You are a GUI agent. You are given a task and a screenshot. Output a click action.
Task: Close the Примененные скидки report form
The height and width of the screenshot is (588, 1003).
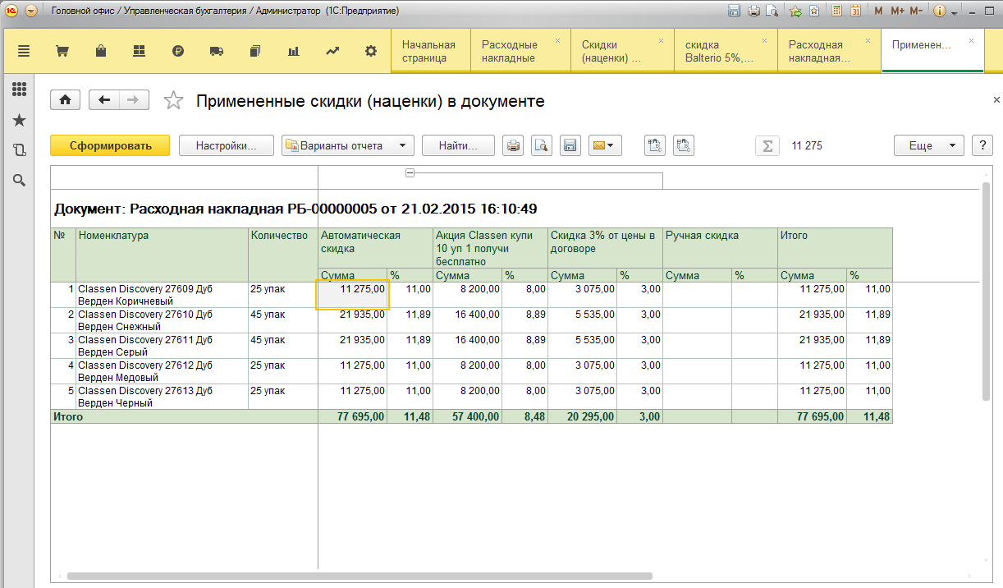tap(996, 99)
